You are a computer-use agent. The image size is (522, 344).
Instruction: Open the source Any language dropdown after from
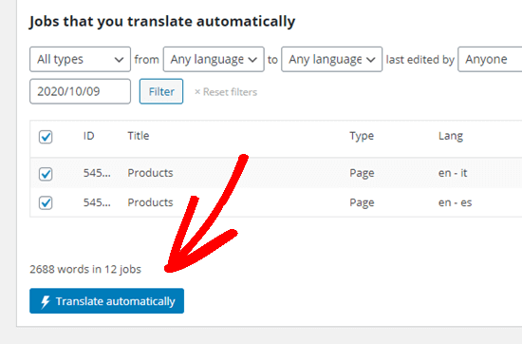[214, 59]
